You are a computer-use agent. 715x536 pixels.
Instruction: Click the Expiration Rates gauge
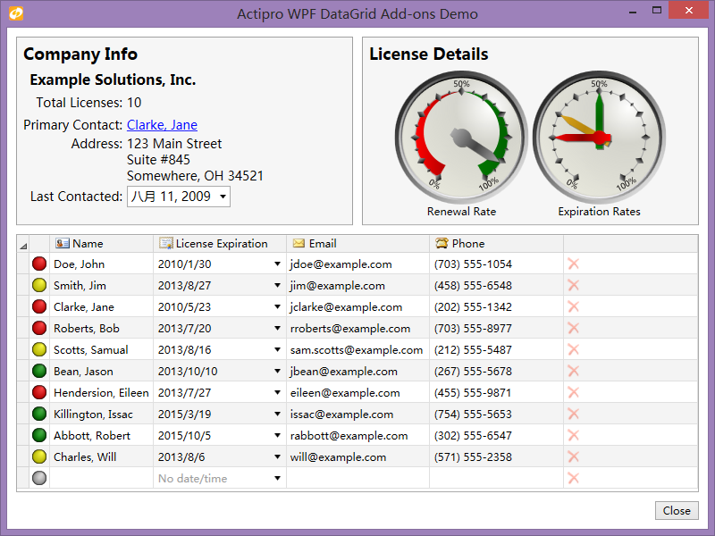(x=599, y=137)
